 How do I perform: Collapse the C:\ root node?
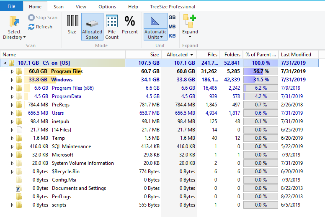click(x=5, y=63)
